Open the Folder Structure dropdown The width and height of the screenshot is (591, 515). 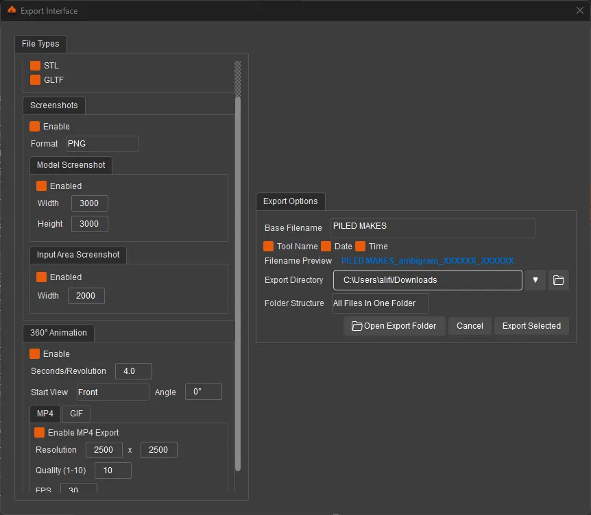click(x=380, y=303)
